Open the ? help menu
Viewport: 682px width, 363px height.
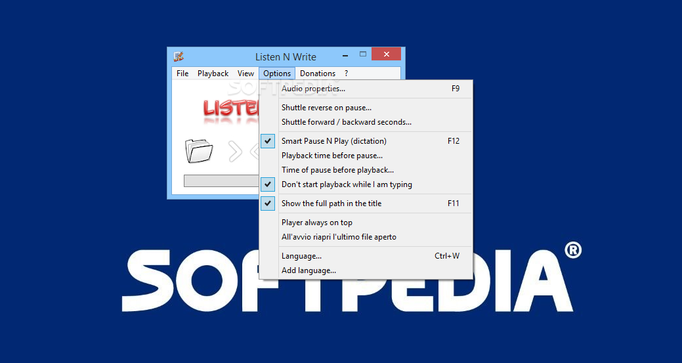(x=346, y=74)
